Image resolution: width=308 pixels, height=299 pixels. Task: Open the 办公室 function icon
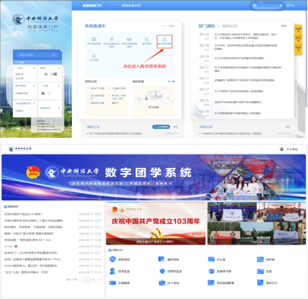[x=211, y=259]
